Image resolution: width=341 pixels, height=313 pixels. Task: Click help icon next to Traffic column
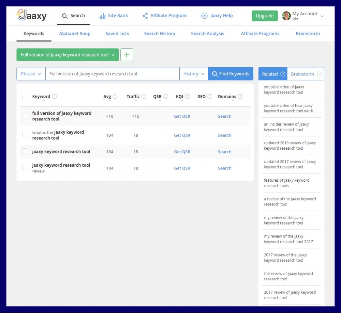click(144, 96)
